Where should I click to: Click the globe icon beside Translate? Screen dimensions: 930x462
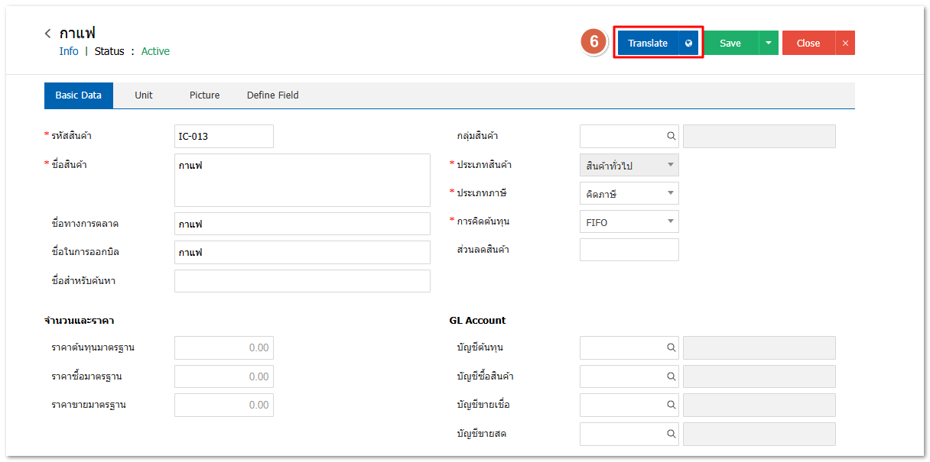(x=689, y=44)
